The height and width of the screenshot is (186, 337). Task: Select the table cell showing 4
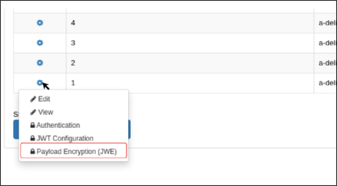pyautogui.click(x=190, y=23)
